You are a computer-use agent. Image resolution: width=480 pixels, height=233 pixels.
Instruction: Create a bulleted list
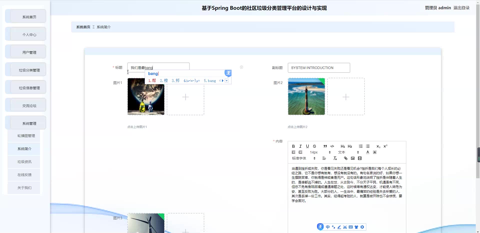coord(367,146)
